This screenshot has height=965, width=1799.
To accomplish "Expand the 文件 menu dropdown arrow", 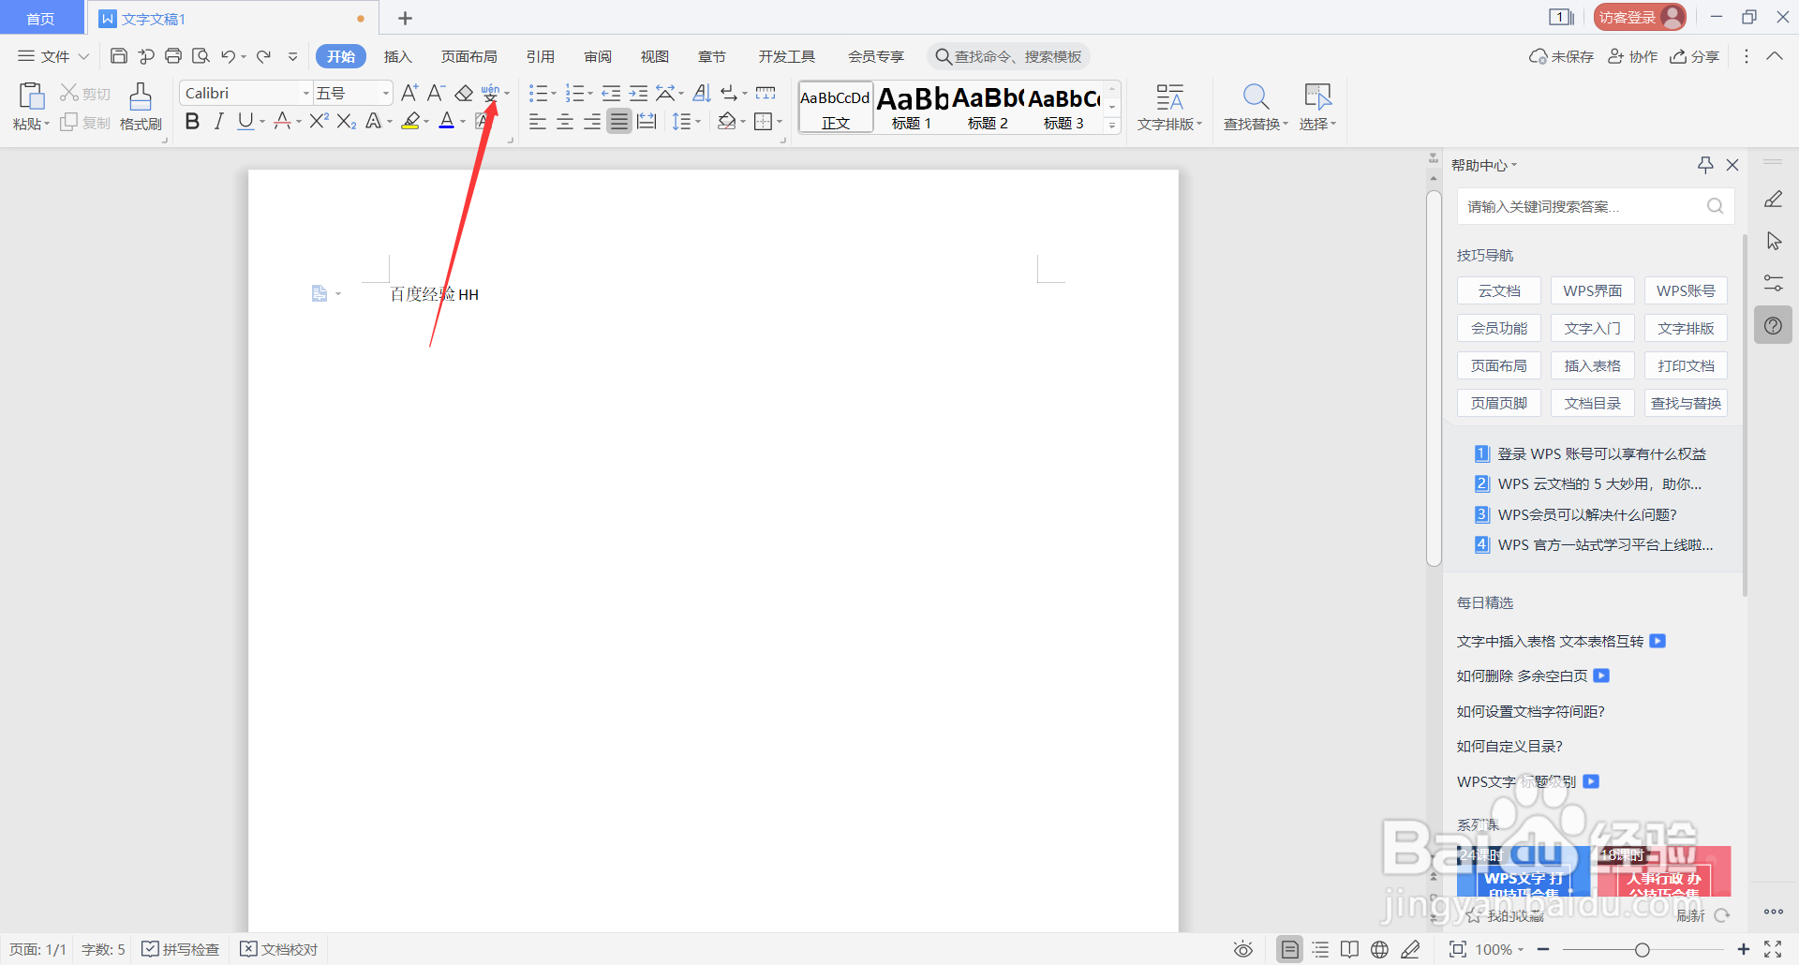I will [83, 56].
